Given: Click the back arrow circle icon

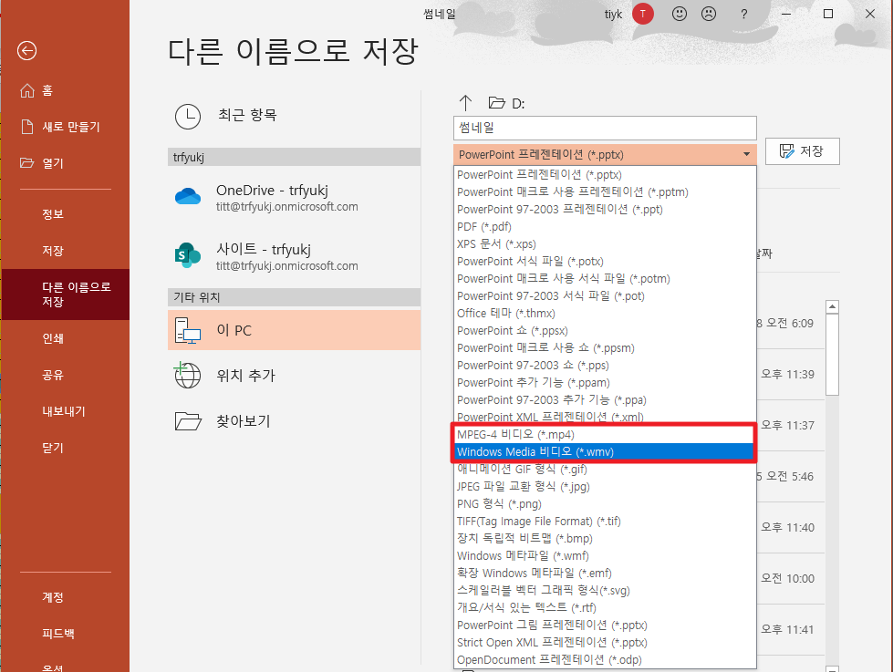Looking at the screenshot, I should tap(26, 51).
